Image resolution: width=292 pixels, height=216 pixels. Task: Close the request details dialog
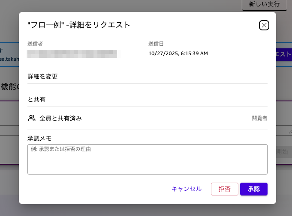264,25
